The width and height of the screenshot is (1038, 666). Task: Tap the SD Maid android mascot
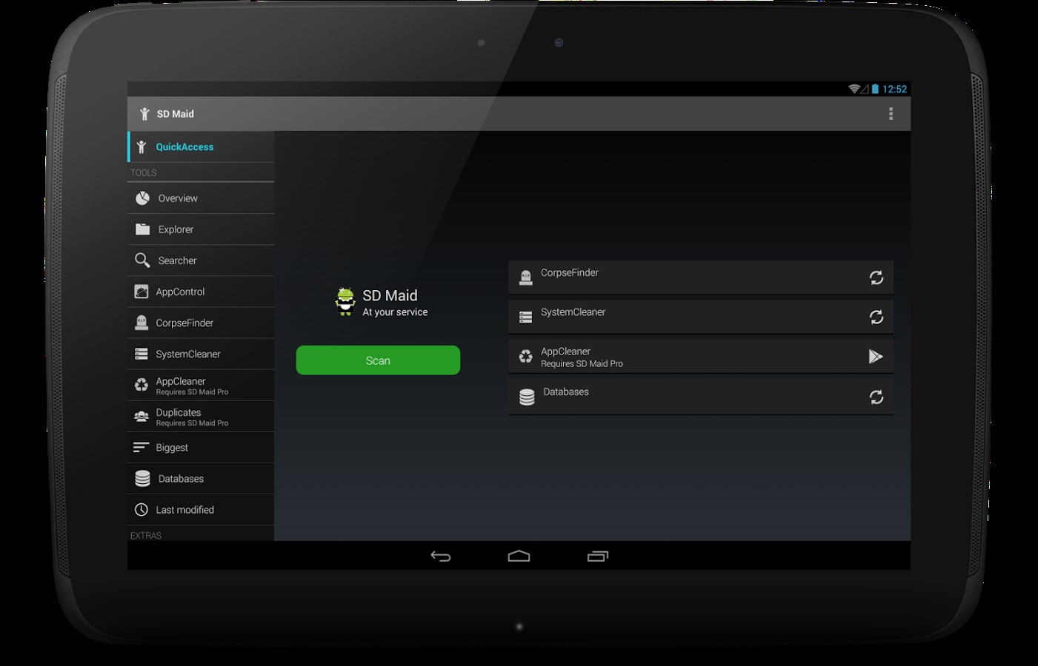click(345, 302)
